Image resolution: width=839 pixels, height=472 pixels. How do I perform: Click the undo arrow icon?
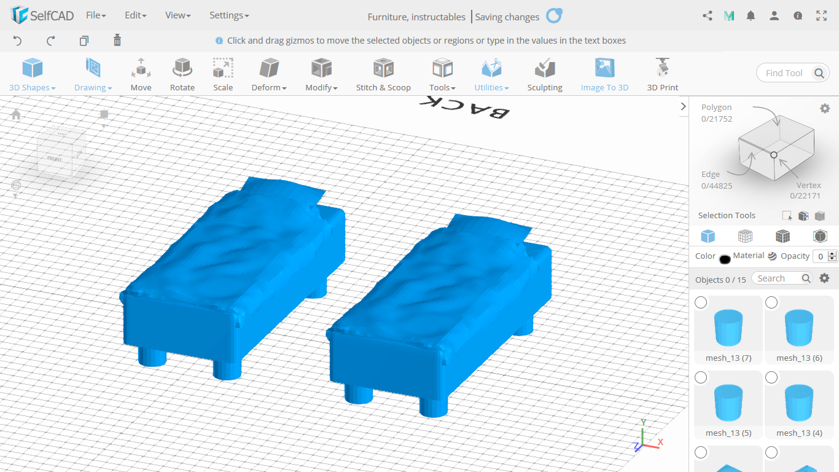coord(17,41)
